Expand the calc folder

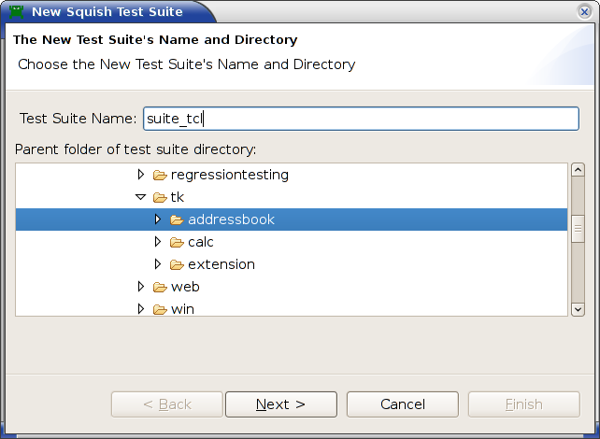tap(158, 242)
